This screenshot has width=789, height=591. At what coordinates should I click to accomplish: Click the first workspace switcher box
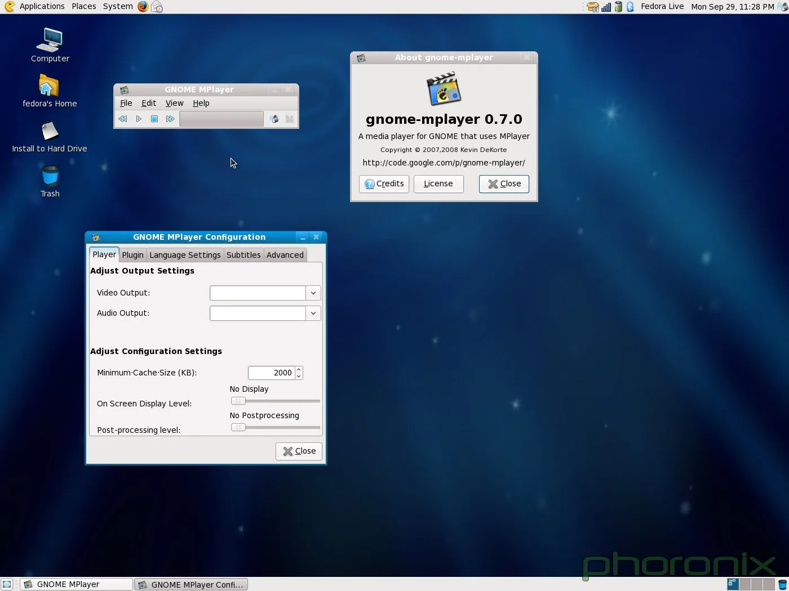pos(733,584)
